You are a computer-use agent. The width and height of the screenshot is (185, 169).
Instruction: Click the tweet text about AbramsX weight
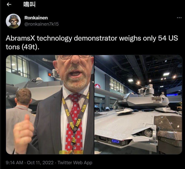92,42
